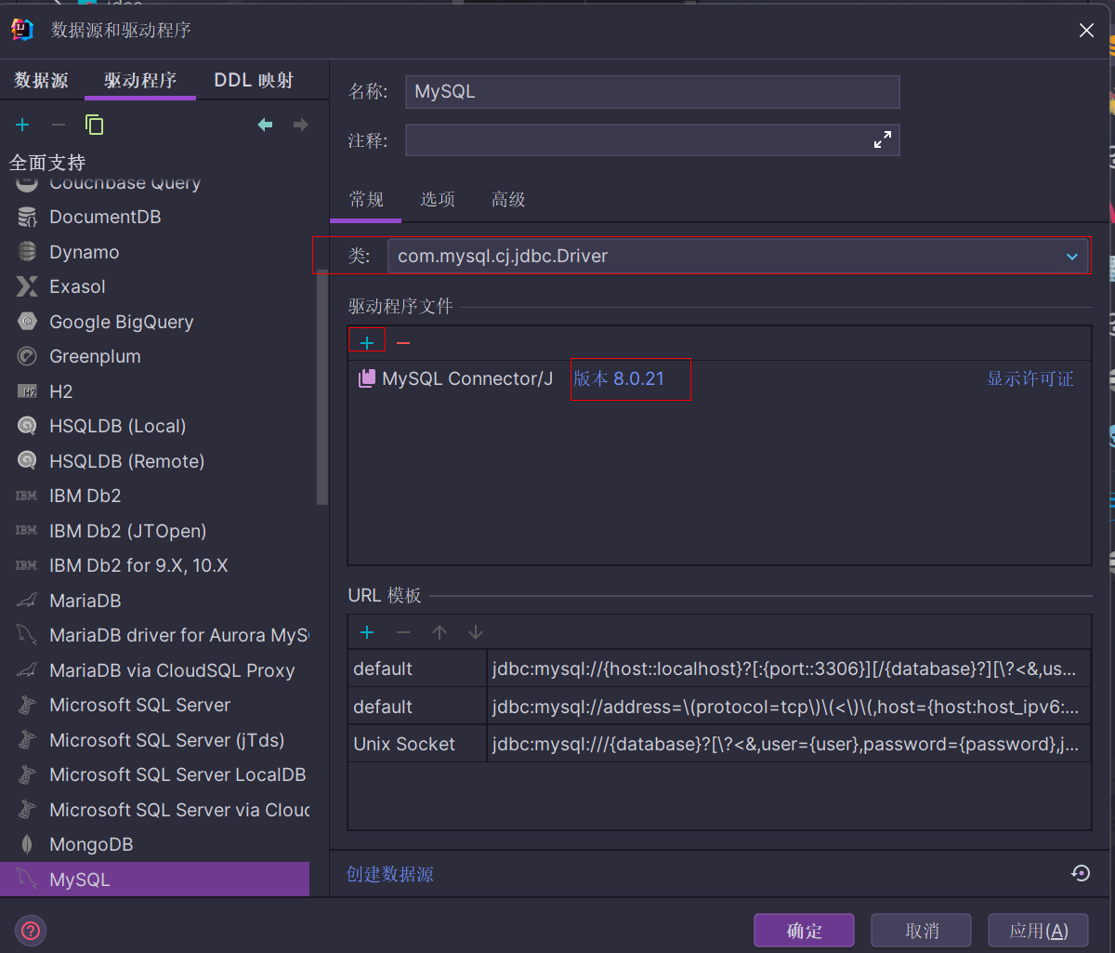Click the Greenplum driver icon

[28, 356]
